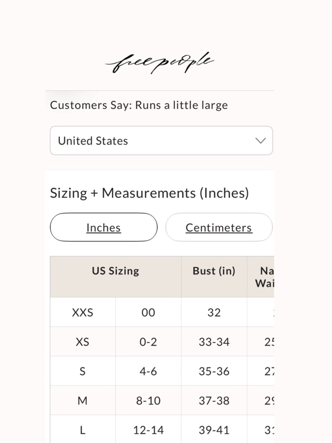Viewport: 332px width, 443px height.
Task: Select the S size cell
Action: coord(83,371)
